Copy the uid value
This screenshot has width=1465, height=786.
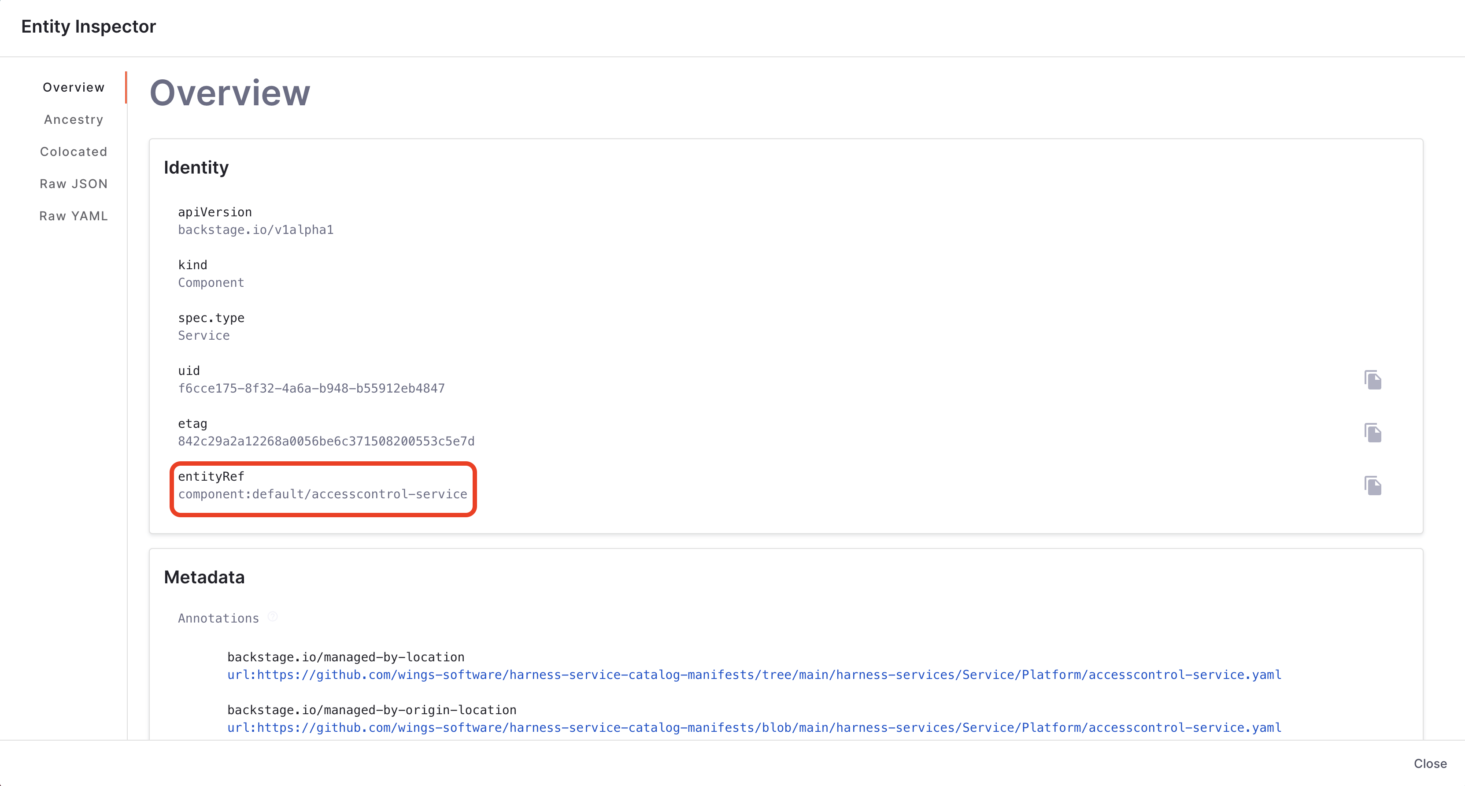1373,380
